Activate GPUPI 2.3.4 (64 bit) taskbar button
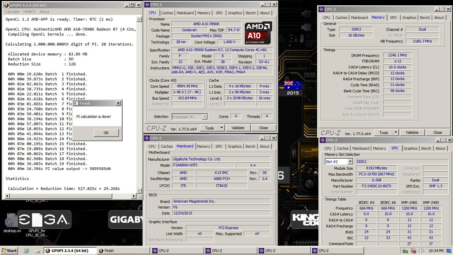The width and height of the screenshot is (453, 255). tap(70, 251)
